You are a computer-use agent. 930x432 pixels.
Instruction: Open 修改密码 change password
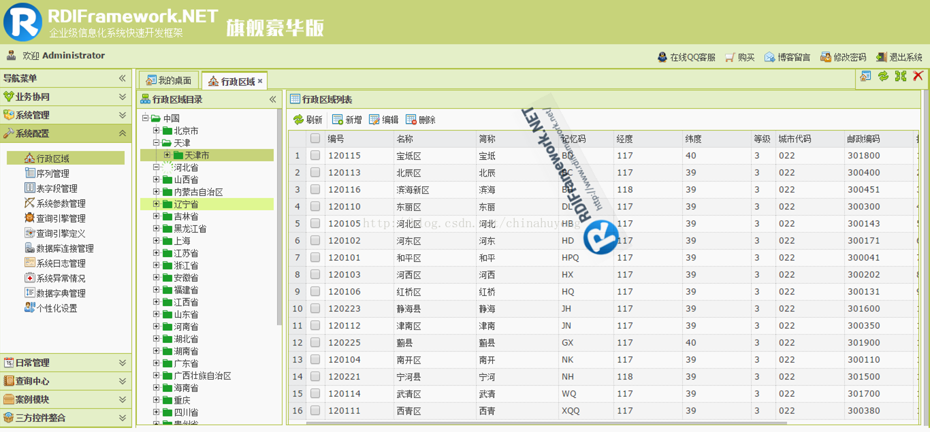843,57
